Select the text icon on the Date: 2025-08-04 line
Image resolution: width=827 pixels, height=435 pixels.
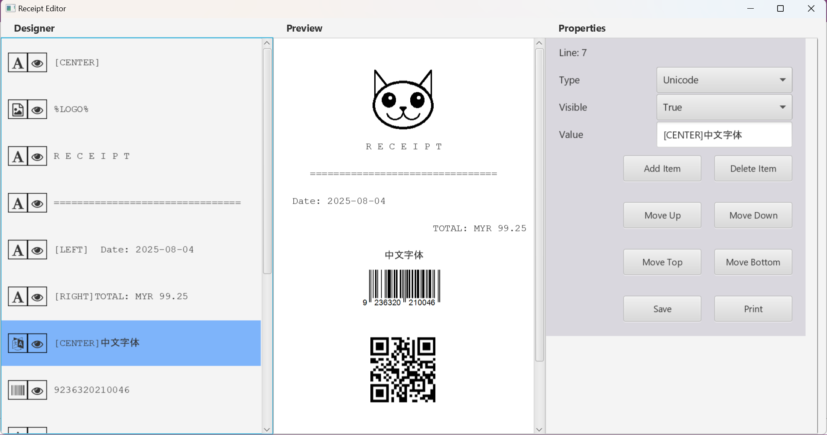pyautogui.click(x=17, y=250)
